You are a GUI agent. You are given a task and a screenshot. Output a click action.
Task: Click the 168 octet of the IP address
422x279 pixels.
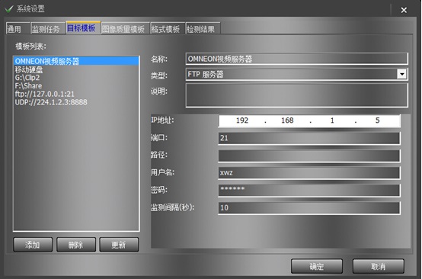pyautogui.click(x=287, y=120)
